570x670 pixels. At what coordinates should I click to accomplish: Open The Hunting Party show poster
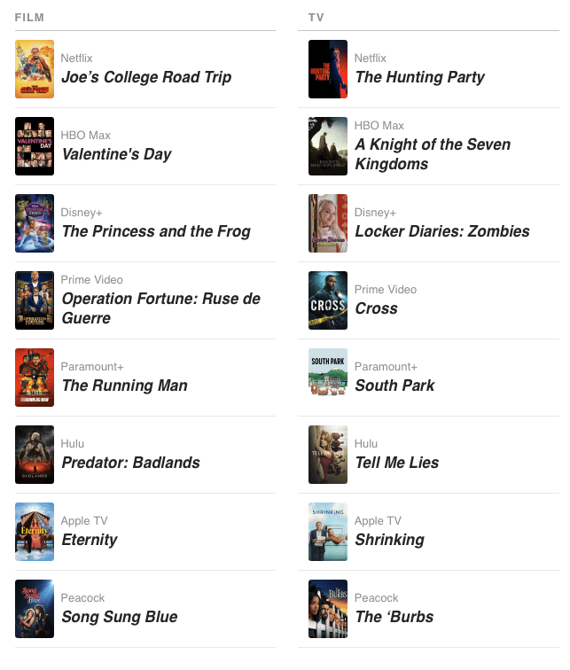(328, 69)
